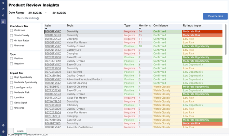The image size is (229, 136).
Task: Click the descending sort arrow under Mentions
Action: click(140, 28)
